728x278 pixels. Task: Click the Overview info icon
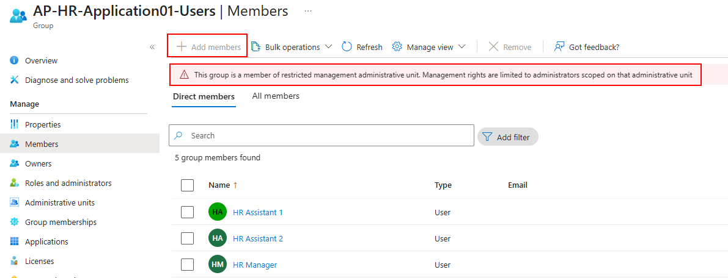(15, 61)
